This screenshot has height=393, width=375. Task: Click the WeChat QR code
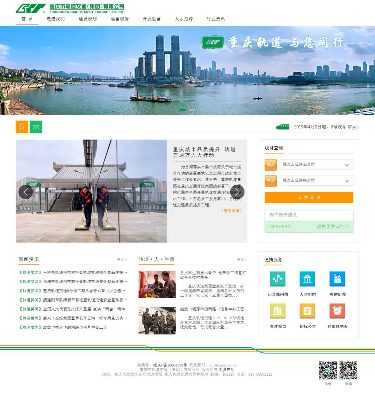[328, 370]
